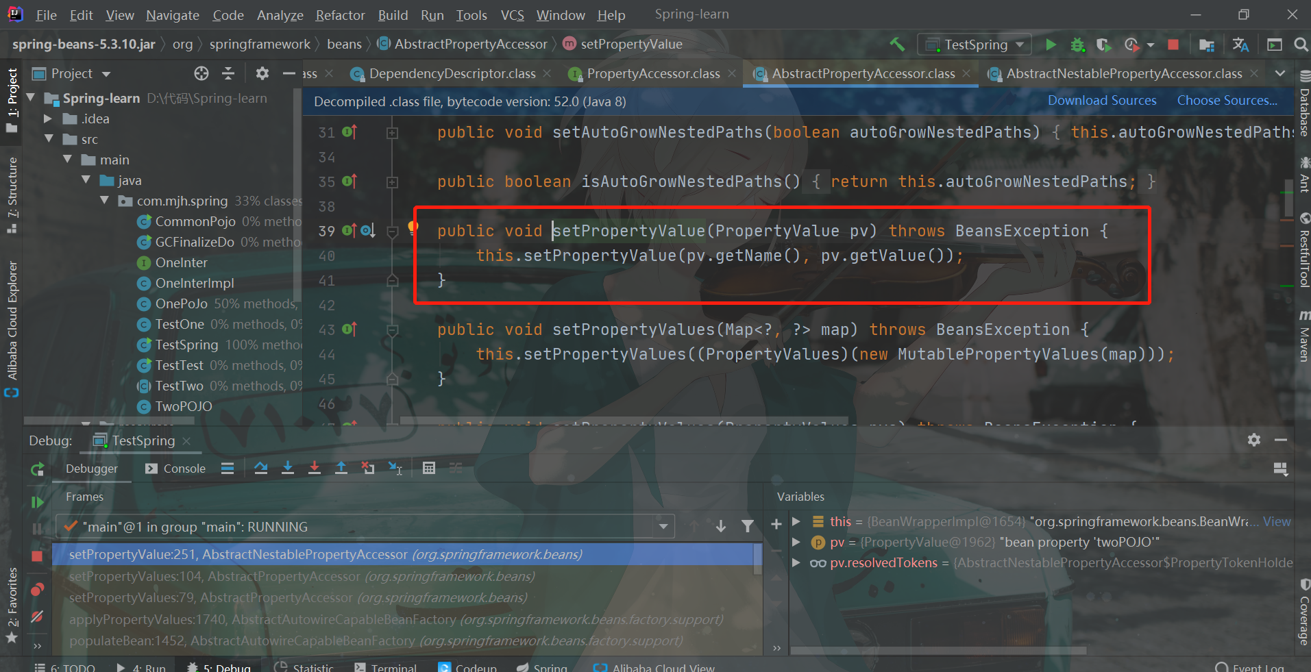
Task: Open Project panel settings gear
Action: [262, 73]
